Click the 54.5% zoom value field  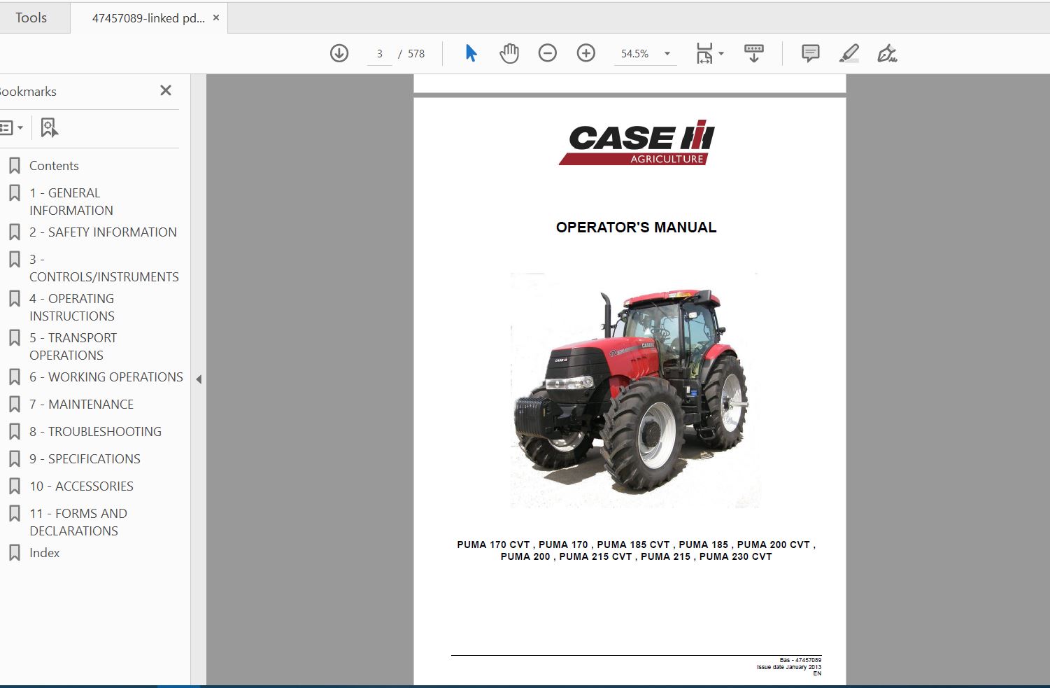[635, 53]
